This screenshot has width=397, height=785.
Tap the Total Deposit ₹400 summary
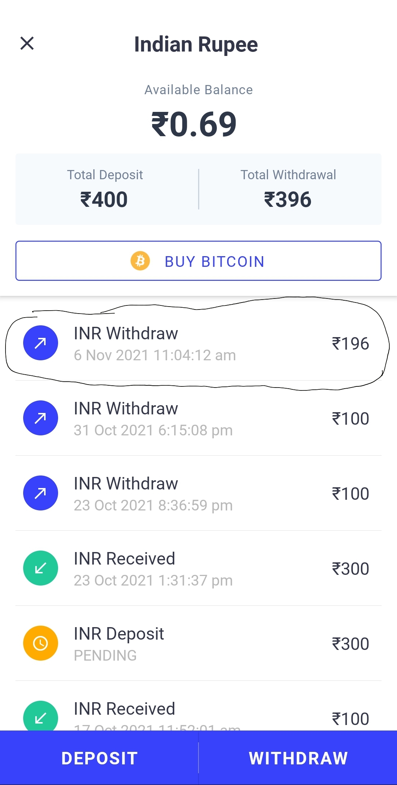105,190
